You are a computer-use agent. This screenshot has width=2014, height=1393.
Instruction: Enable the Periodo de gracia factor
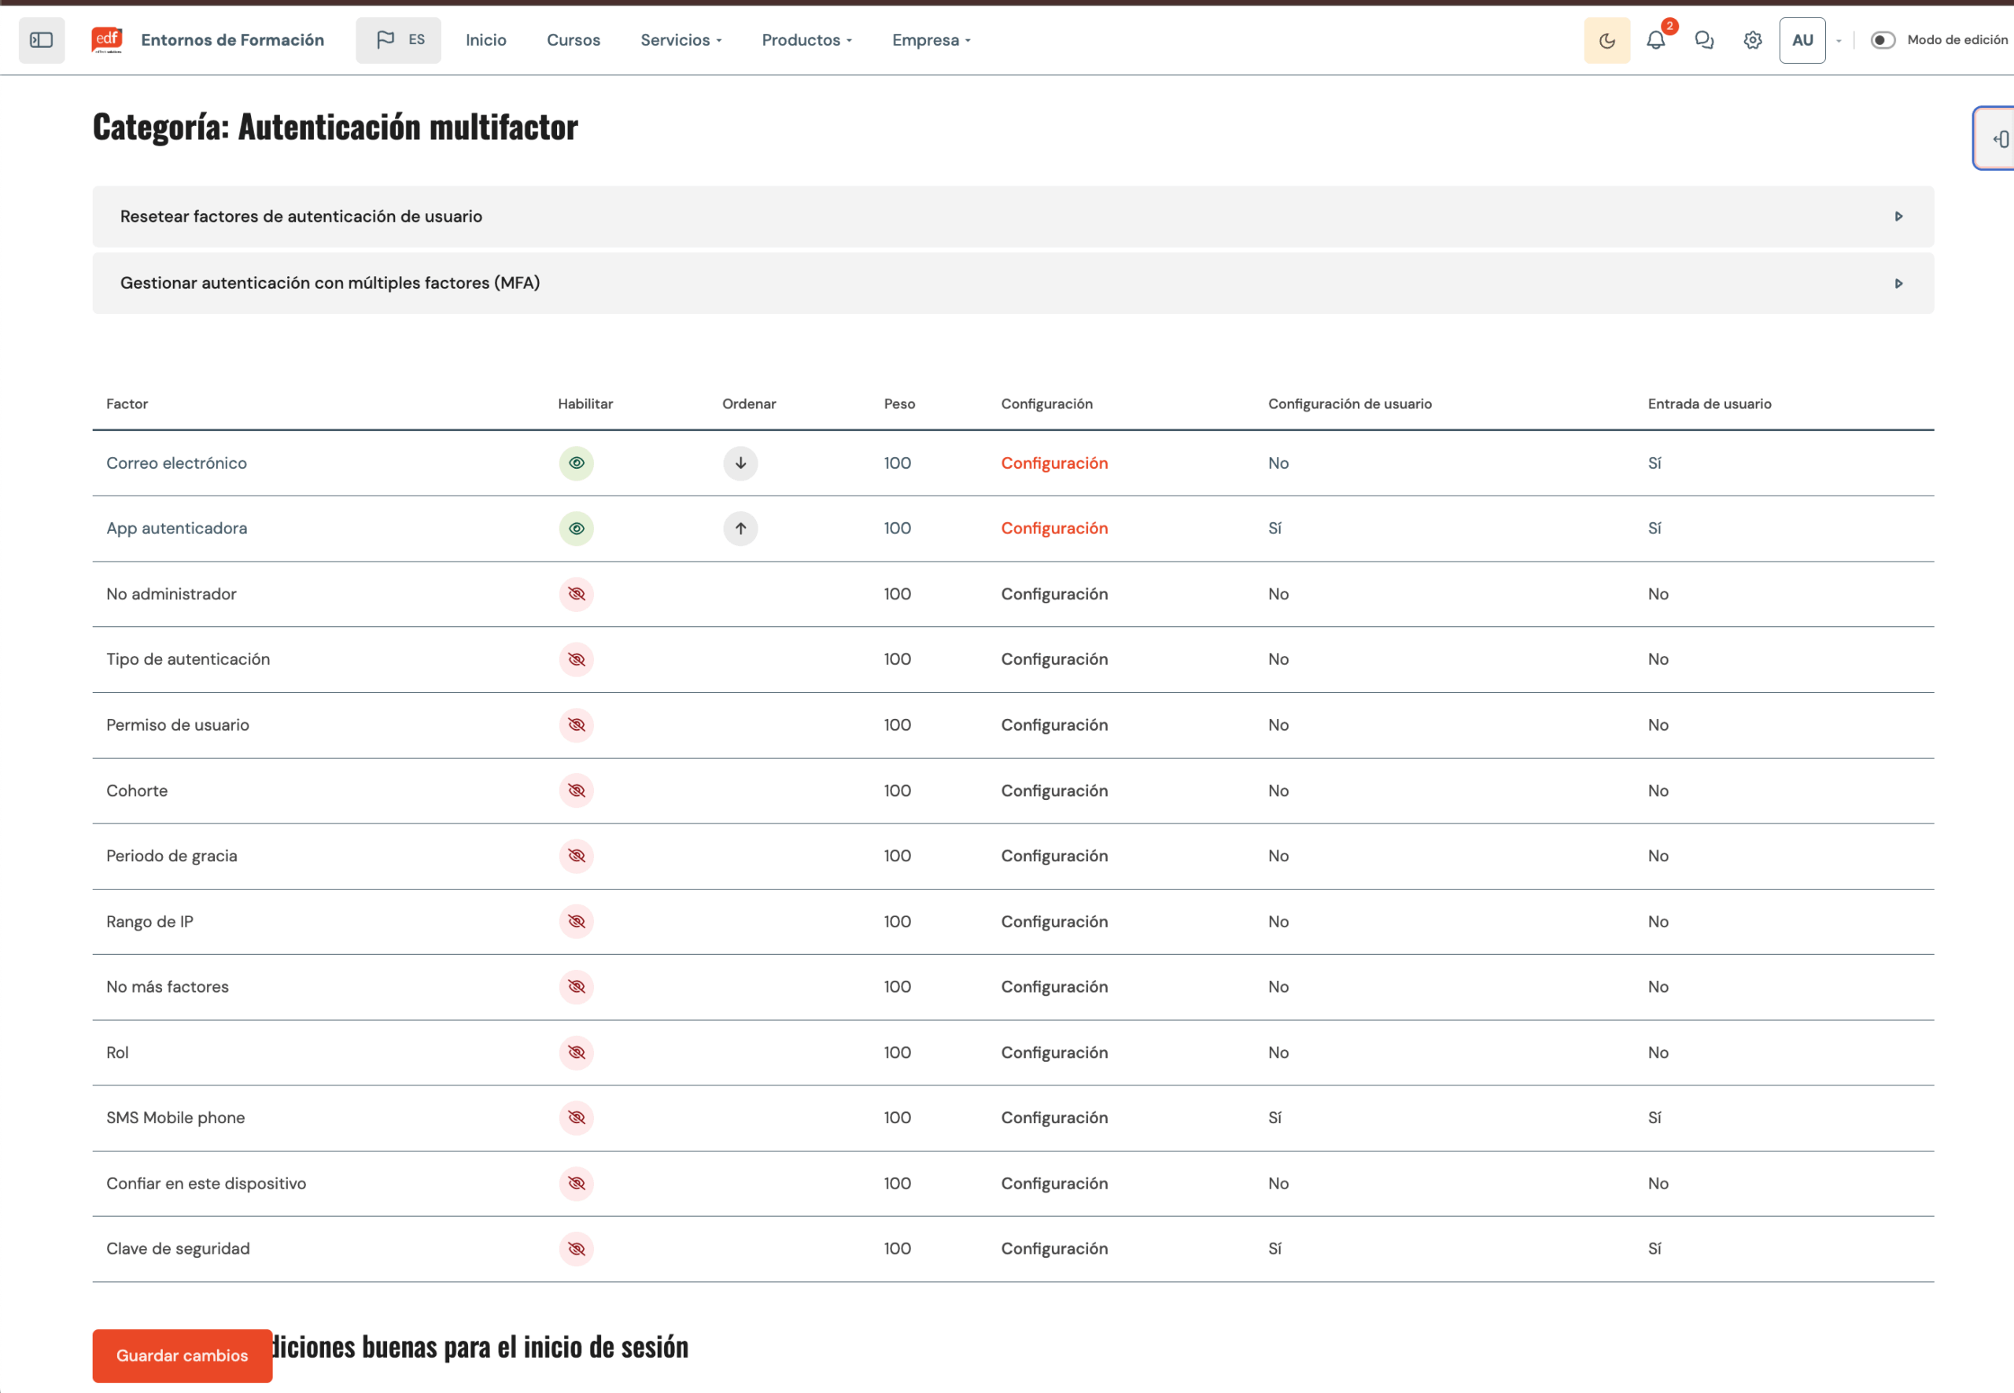pos(576,857)
